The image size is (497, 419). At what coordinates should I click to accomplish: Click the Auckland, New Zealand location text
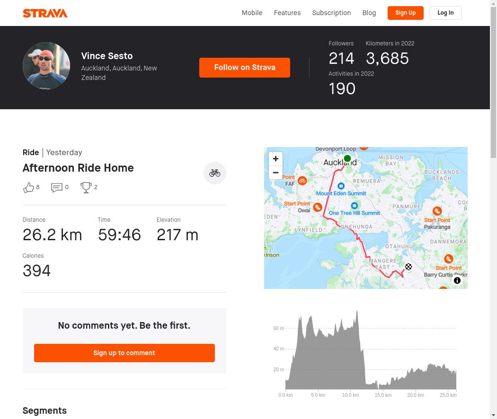[119, 73]
